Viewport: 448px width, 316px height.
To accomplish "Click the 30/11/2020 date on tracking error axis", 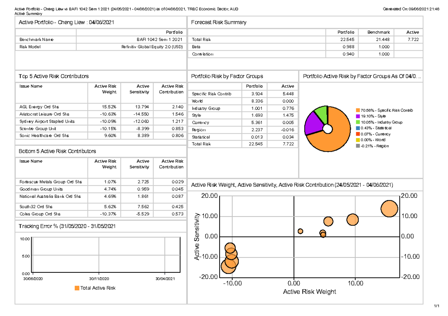I will 99,279.
